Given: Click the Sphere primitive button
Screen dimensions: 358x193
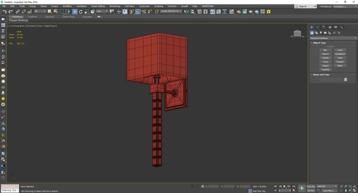Looking at the screenshot, I should pos(325,54).
